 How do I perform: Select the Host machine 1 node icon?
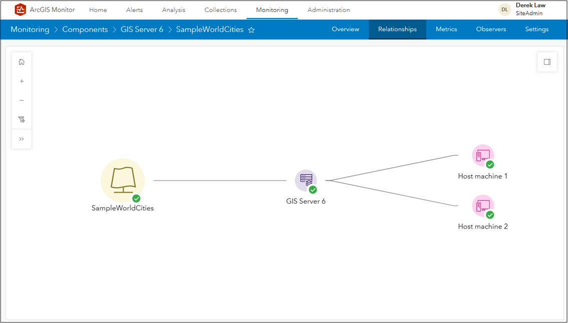pos(483,156)
